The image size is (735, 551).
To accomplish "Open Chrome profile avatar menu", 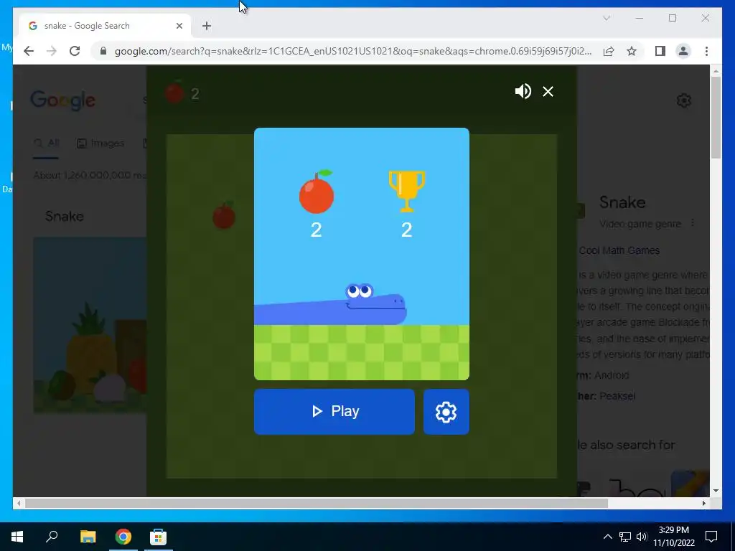I will [x=683, y=51].
